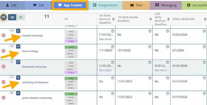Select Vanderbilt University's Lottery fit tag
The image size is (207, 105).
point(71,72)
